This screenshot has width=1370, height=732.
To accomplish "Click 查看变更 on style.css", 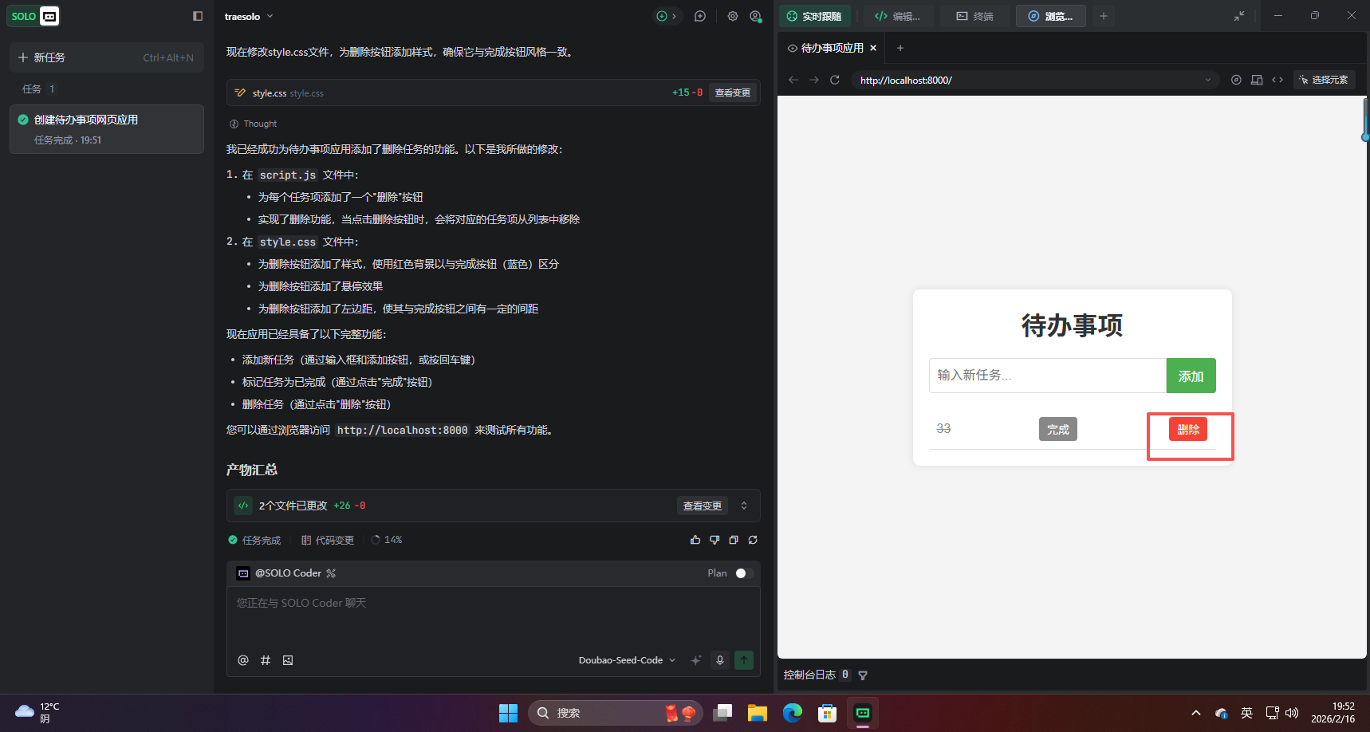I will (733, 92).
